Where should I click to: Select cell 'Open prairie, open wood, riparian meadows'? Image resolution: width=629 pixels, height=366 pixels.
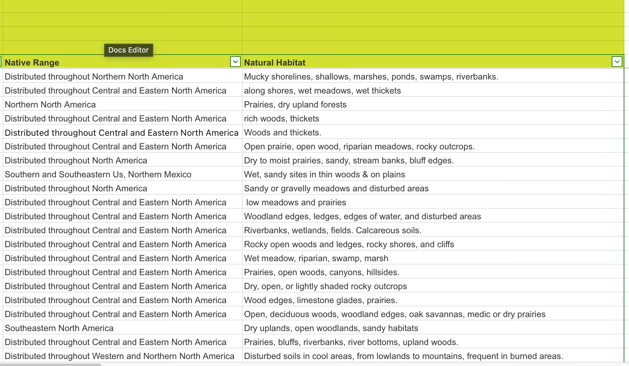[433, 146]
